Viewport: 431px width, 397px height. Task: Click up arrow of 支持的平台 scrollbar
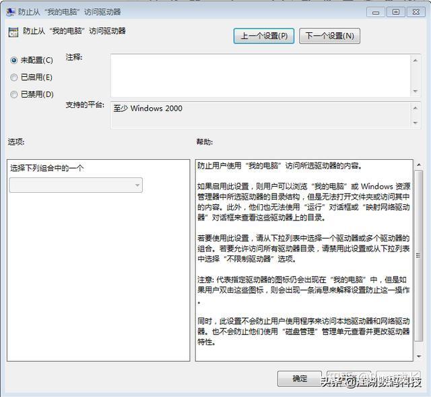coord(416,108)
